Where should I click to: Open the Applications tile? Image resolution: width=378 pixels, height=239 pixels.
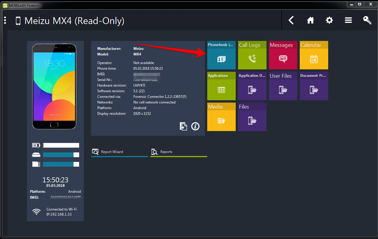pyautogui.click(x=221, y=86)
